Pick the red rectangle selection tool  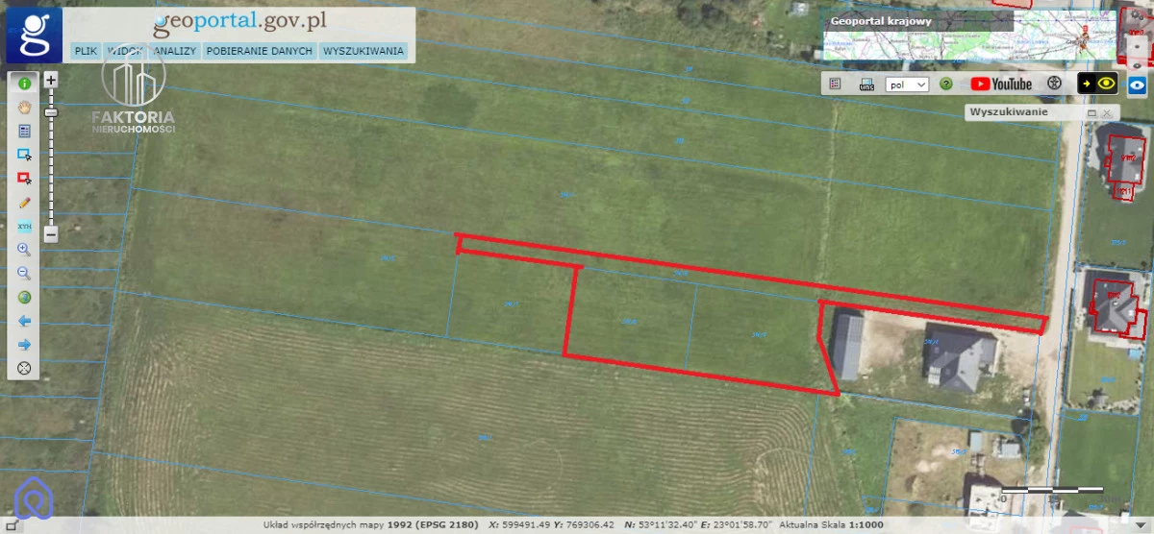(24, 178)
